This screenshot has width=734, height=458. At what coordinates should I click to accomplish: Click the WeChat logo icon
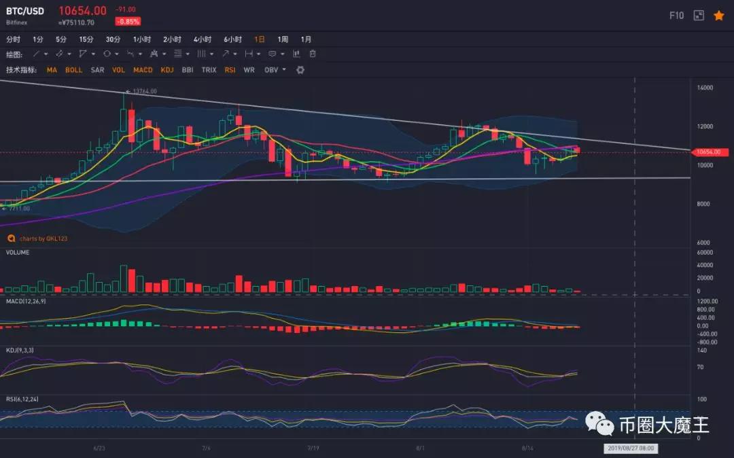tap(599, 423)
